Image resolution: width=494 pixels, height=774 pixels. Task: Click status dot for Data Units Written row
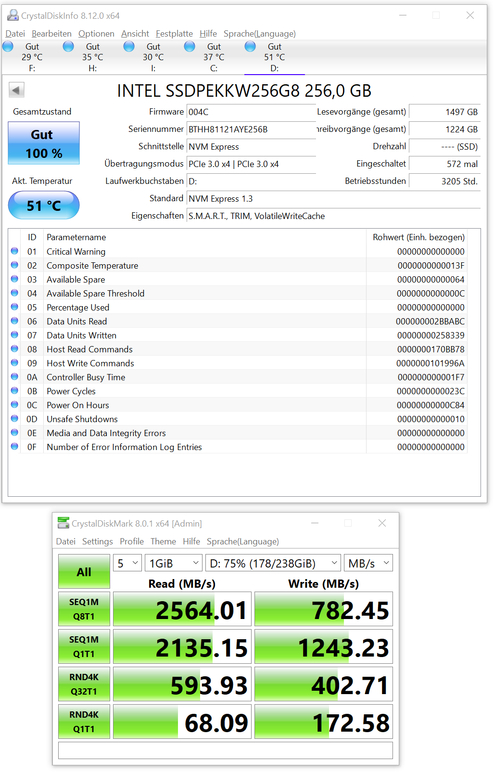point(14,335)
